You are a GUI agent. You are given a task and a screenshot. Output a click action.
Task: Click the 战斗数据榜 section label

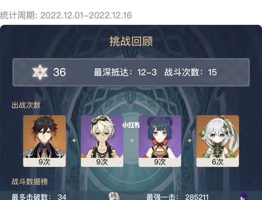click(x=29, y=181)
